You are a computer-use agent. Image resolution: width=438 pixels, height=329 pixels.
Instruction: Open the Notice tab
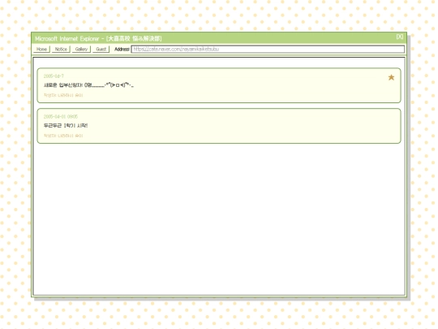(x=61, y=50)
